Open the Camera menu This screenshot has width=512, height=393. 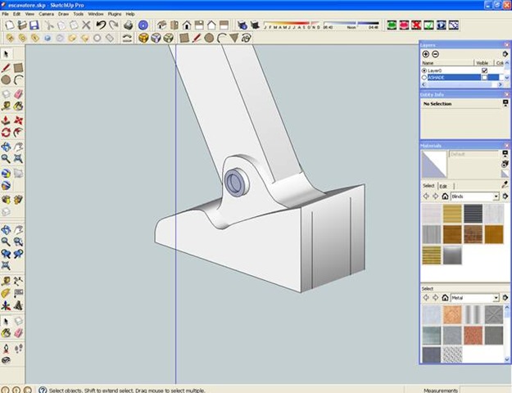(x=46, y=14)
